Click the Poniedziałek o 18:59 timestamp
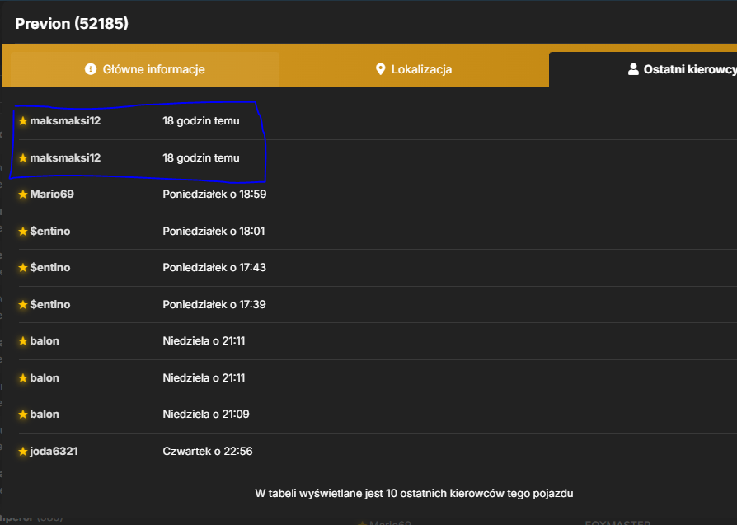The image size is (737, 525). tap(214, 195)
